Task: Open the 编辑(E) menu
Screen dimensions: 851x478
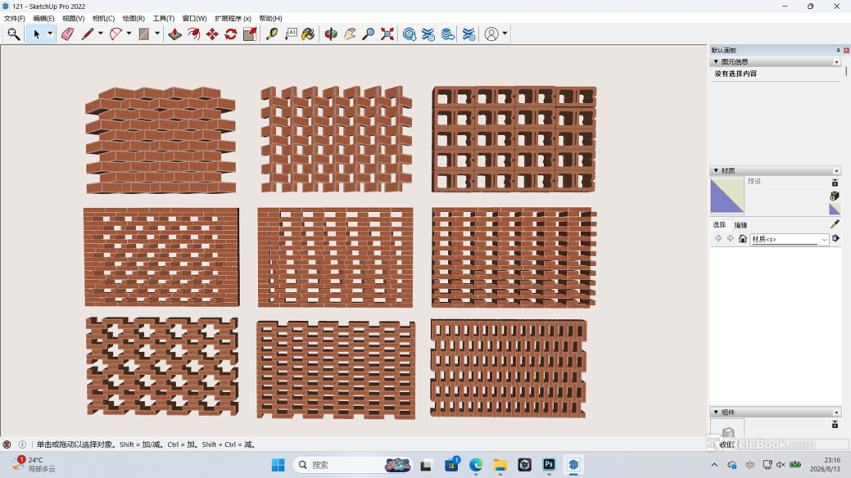Action: click(x=44, y=19)
